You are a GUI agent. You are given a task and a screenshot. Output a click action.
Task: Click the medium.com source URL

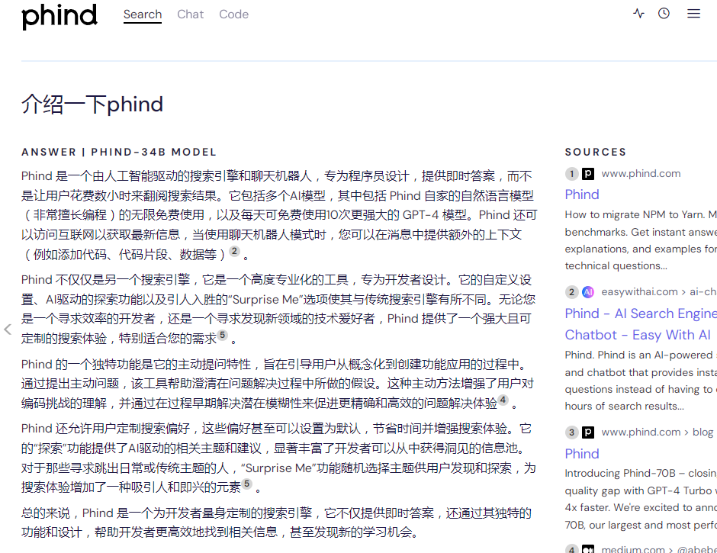[x=659, y=549]
